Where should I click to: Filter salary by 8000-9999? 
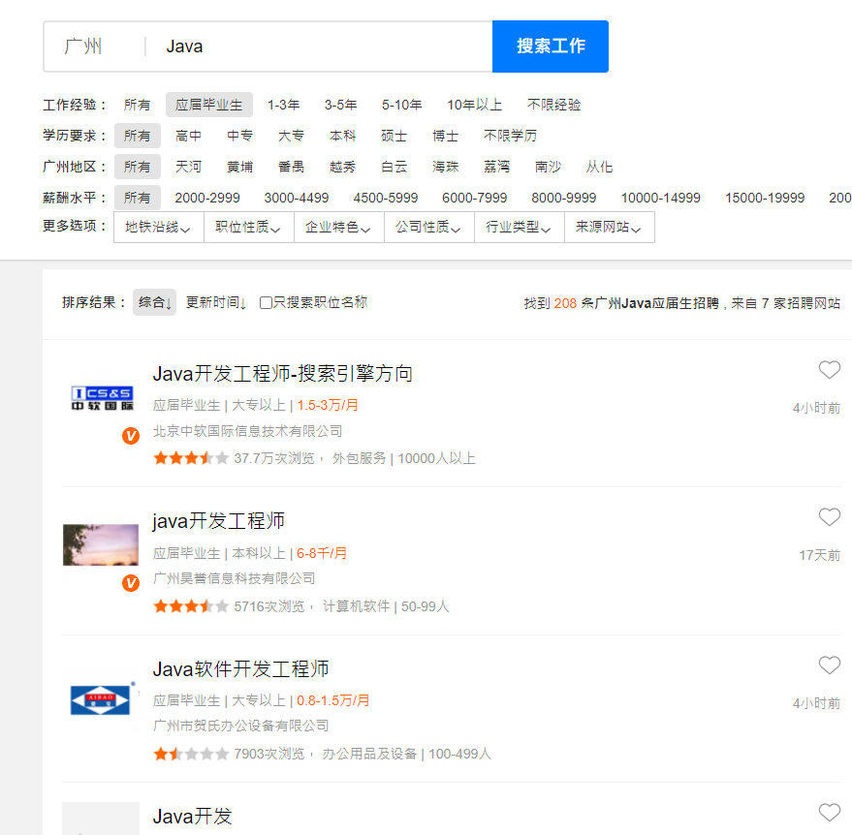[563, 198]
